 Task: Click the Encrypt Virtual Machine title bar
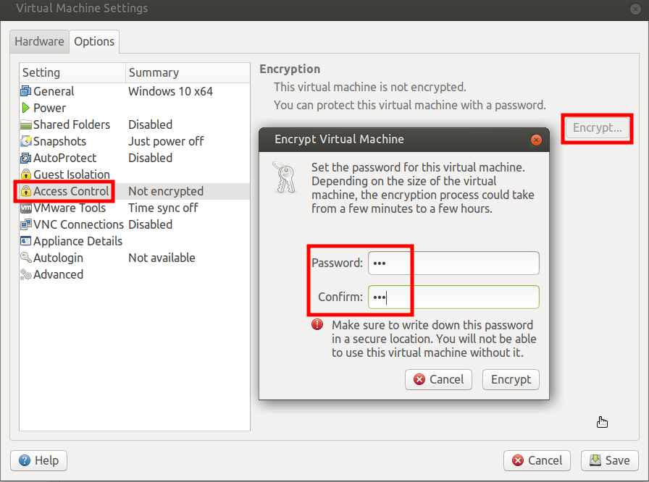(x=404, y=140)
